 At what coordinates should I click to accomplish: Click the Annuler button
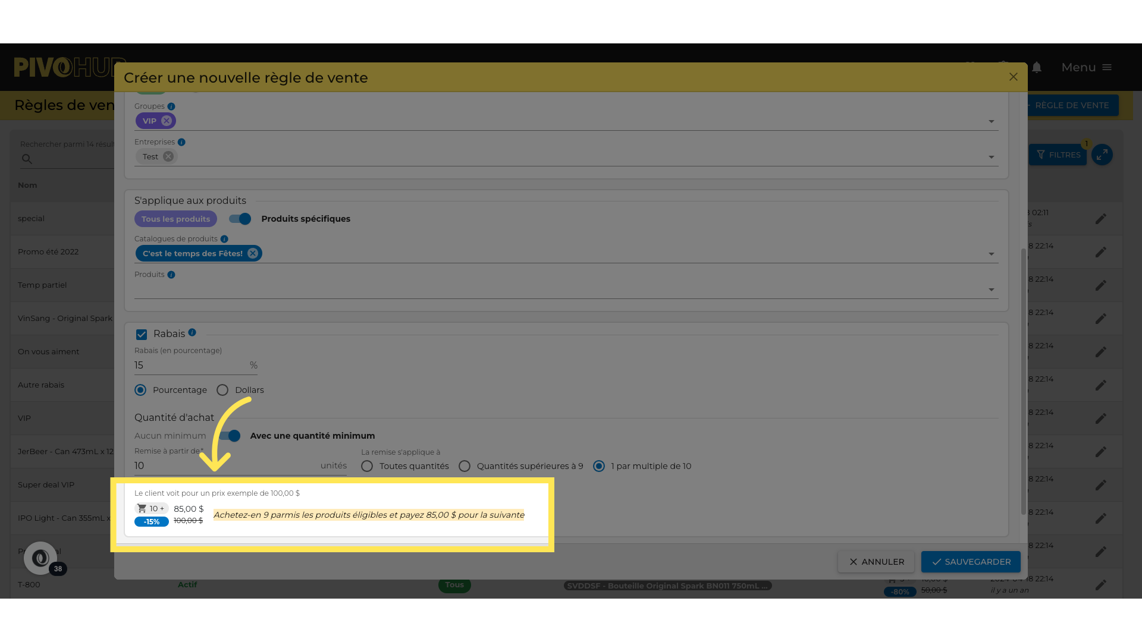tap(876, 562)
